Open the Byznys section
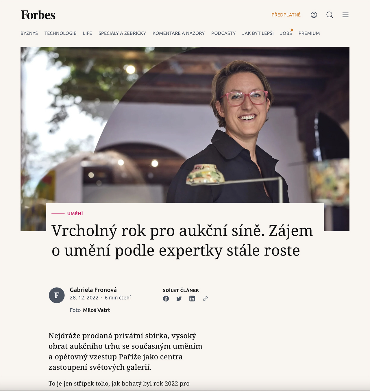 click(29, 33)
